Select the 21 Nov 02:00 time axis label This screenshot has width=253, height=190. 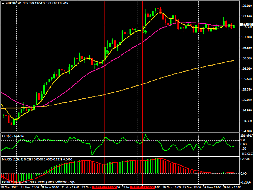pos(30,187)
